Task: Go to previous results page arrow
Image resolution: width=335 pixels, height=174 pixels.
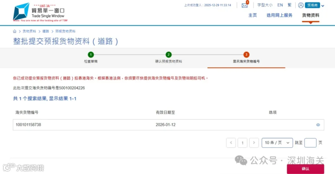Action: [231, 143]
